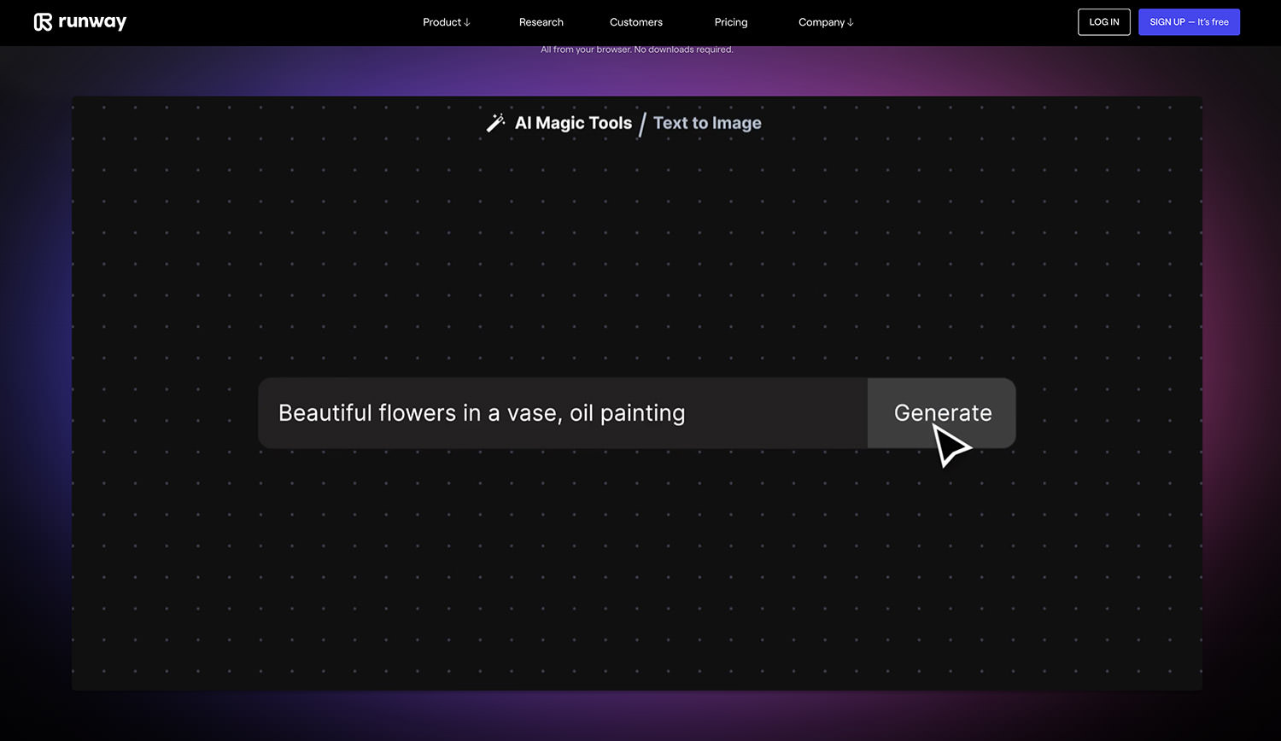Click the Runway logo

click(80, 22)
